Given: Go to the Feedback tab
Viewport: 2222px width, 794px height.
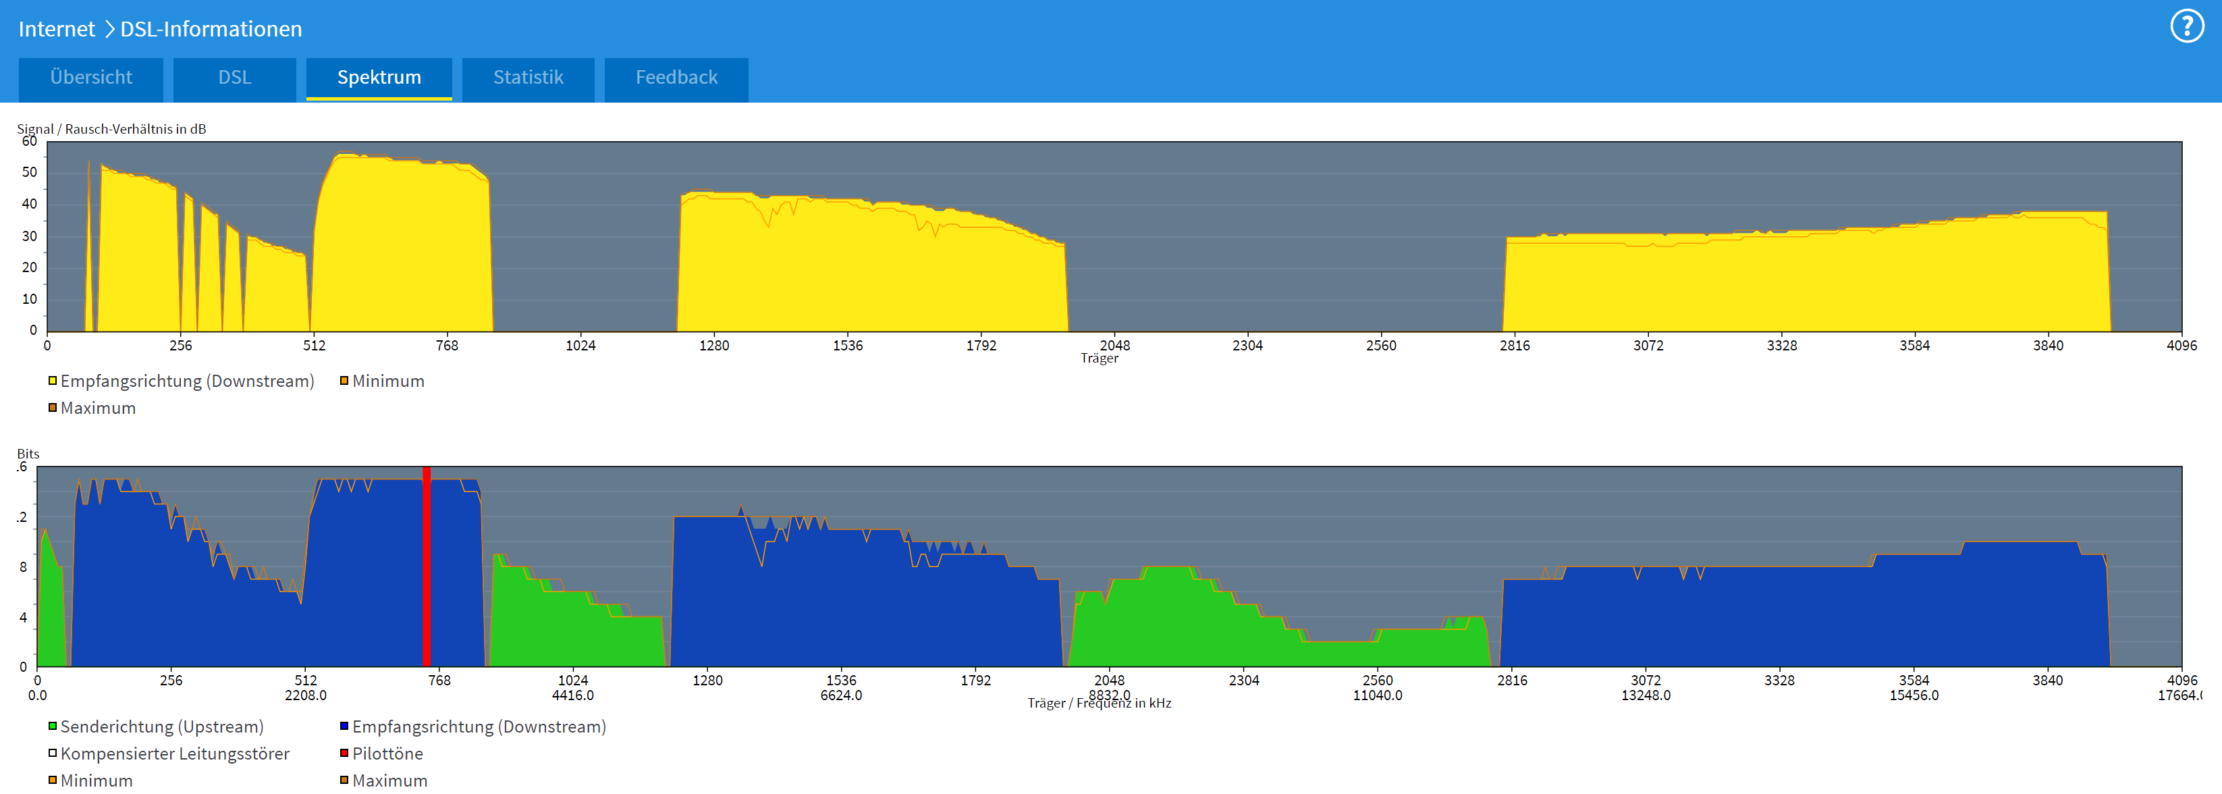Looking at the screenshot, I should (x=676, y=78).
